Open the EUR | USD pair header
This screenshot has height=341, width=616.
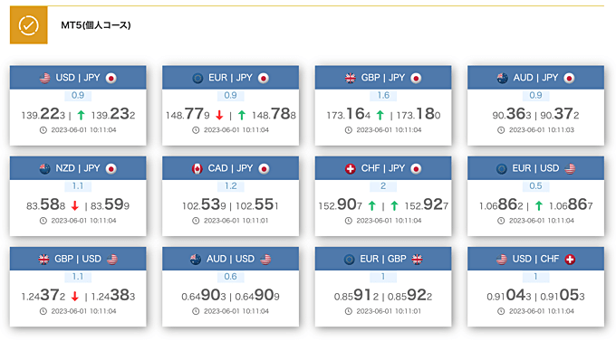(x=536, y=168)
